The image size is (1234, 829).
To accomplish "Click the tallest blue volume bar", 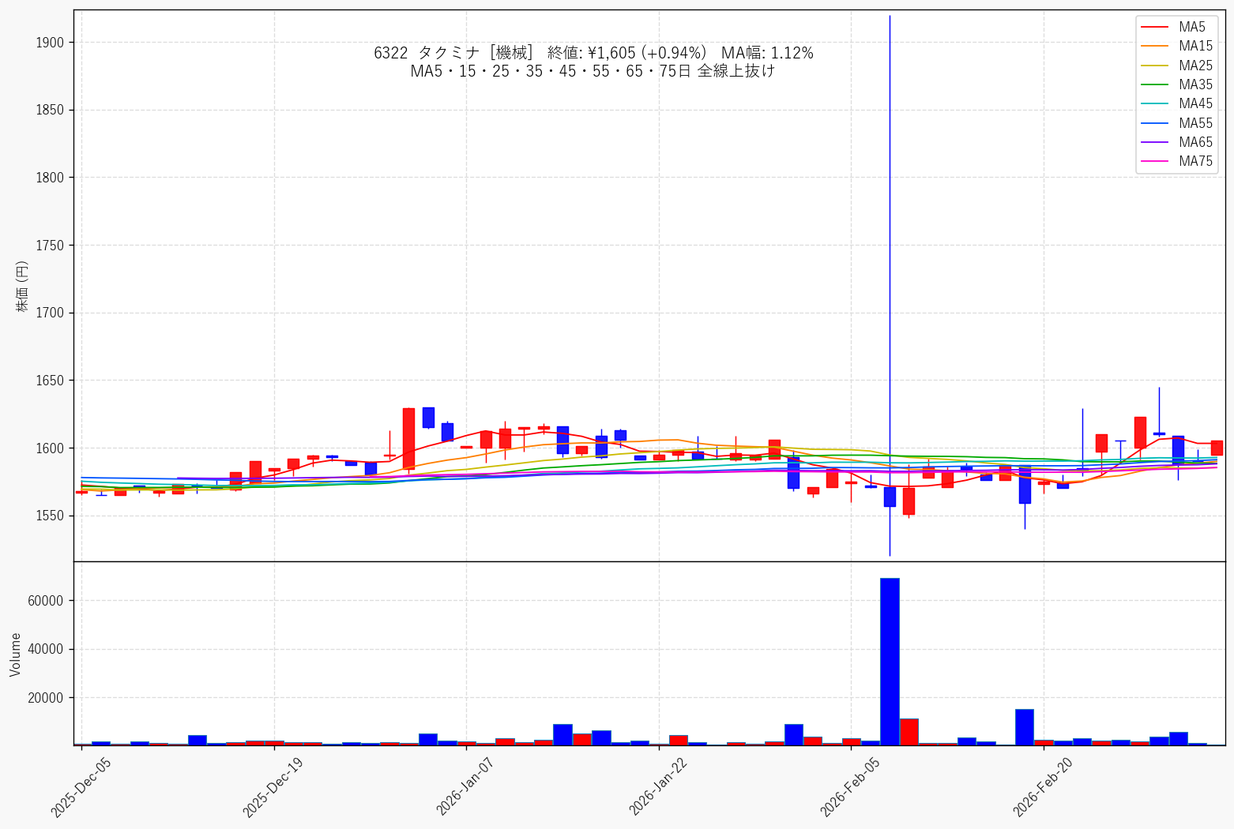I will pos(890,662).
